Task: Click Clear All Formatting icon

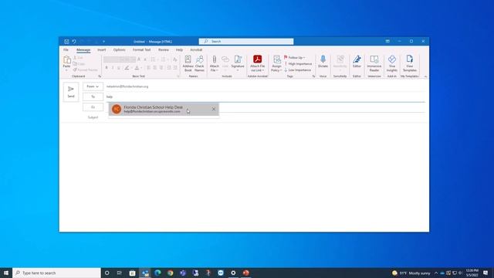Action: point(175,59)
